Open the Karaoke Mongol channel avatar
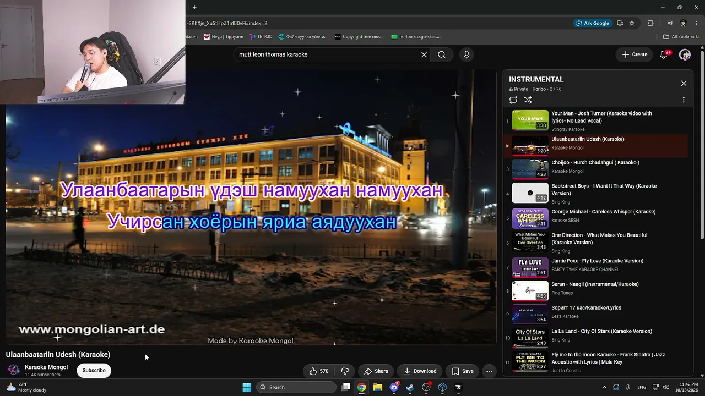 tap(14, 370)
